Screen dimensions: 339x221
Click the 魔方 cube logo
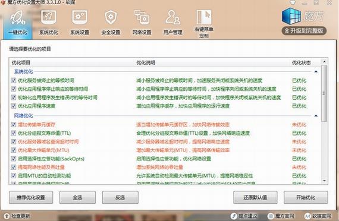(x=291, y=16)
